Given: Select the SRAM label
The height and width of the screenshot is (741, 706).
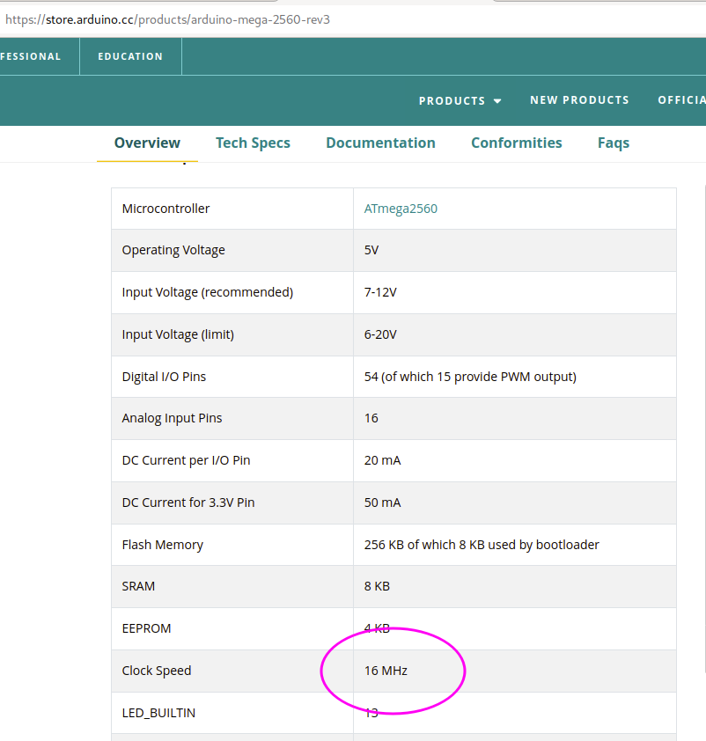Looking at the screenshot, I should coord(138,586).
